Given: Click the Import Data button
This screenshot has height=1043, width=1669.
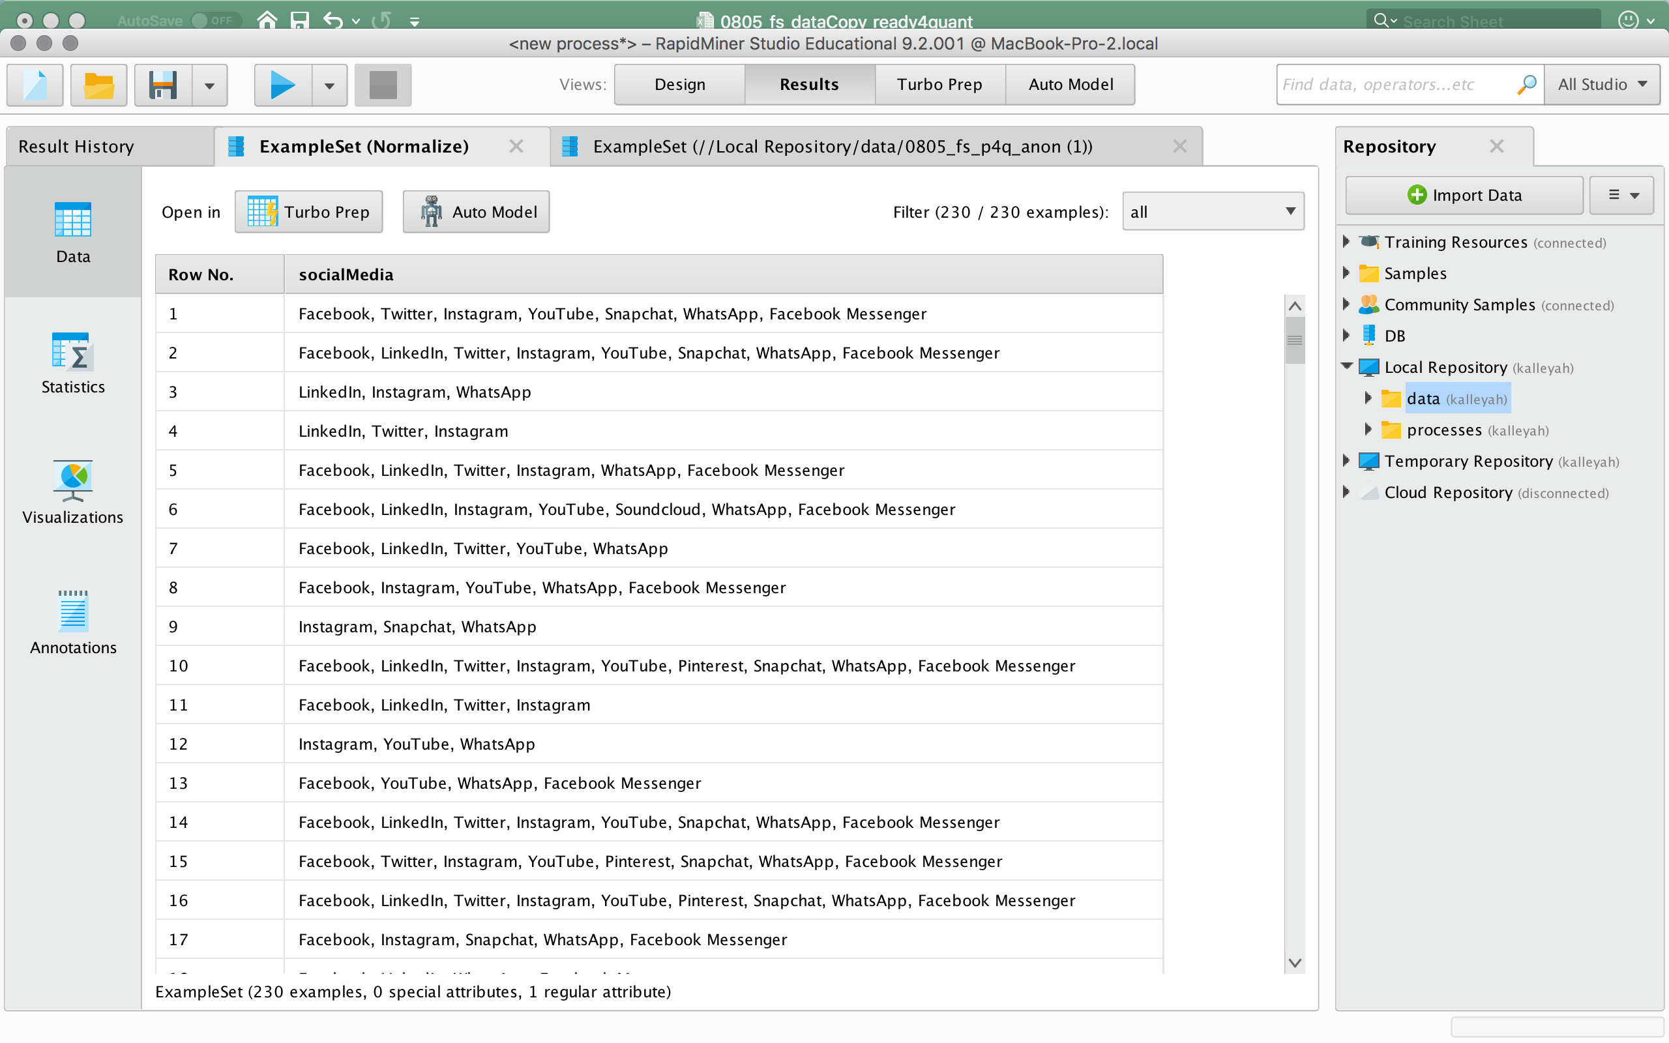Looking at the screenshot, I should [x=1464, y=195].
